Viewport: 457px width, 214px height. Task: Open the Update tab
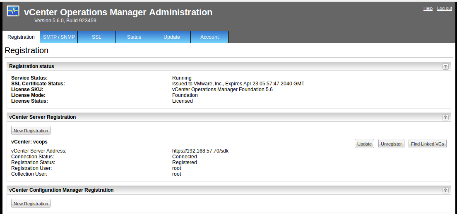click(172, 37)
